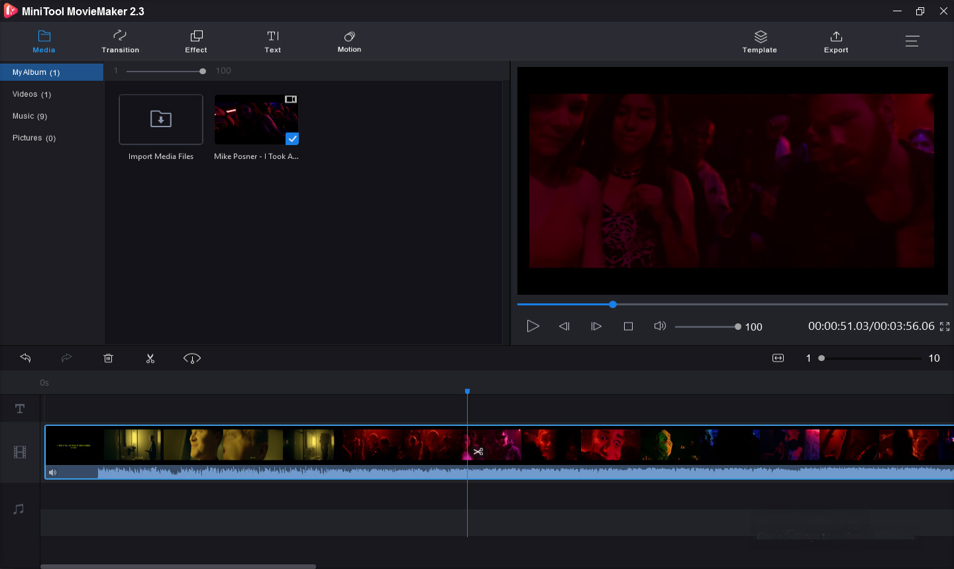
Task: Click Import Media Files box
Action: [161, 119]
